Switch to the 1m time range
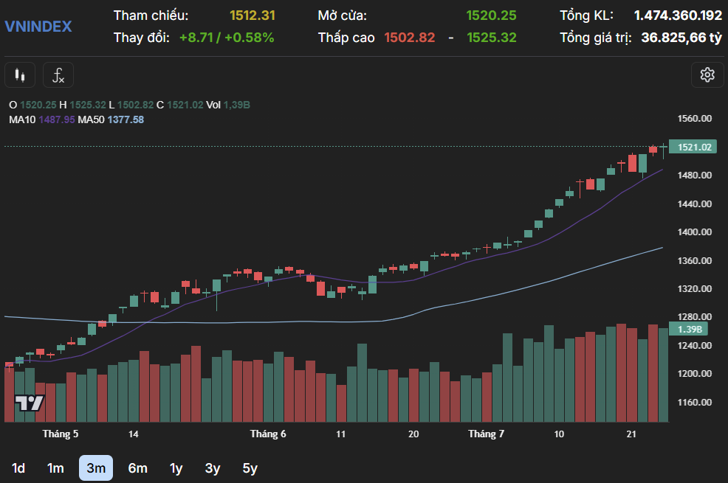 [x=55, y=468]
